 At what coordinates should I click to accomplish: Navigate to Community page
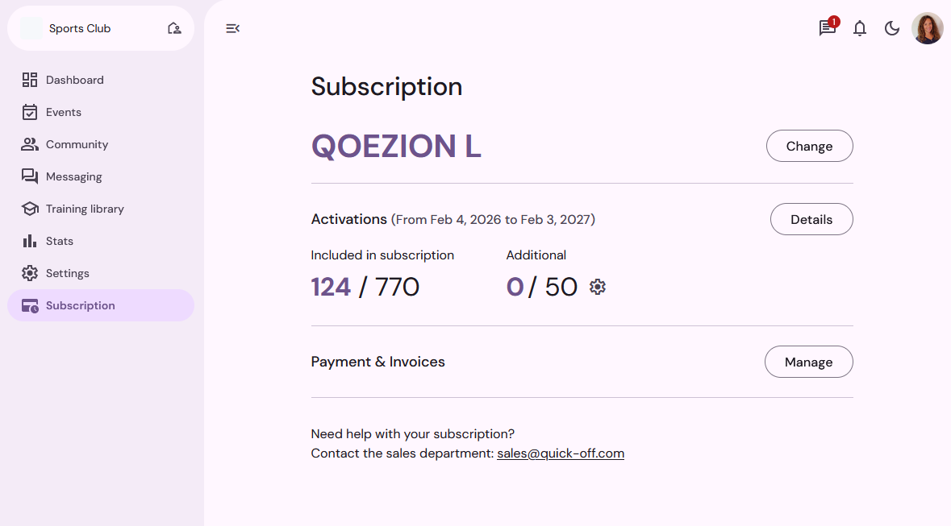pos(77,144)
